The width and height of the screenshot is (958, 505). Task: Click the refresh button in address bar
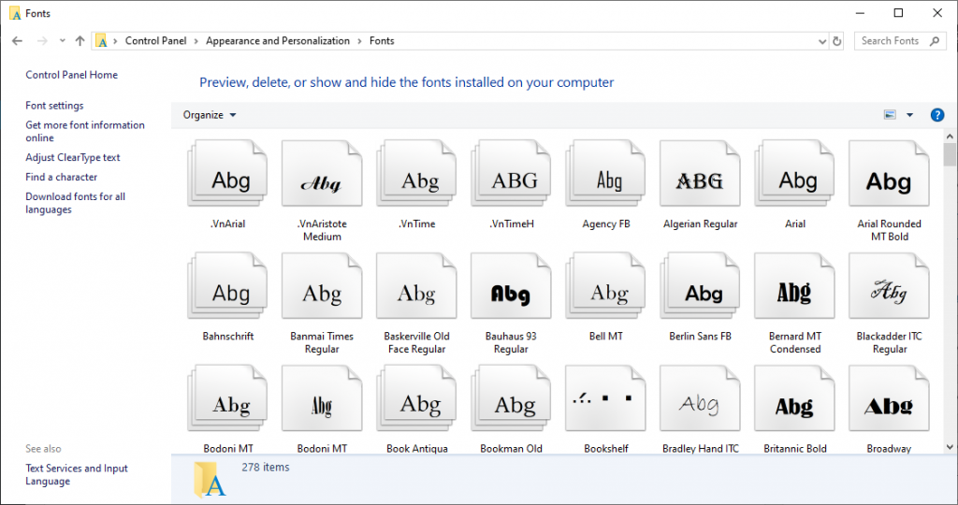point(837,41)
